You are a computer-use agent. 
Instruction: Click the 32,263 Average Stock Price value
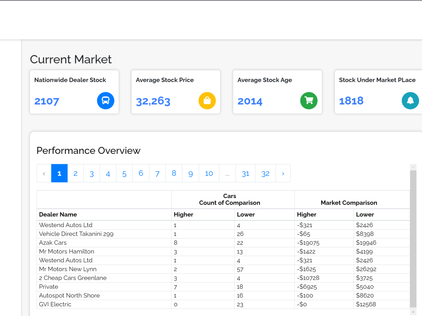153,101
